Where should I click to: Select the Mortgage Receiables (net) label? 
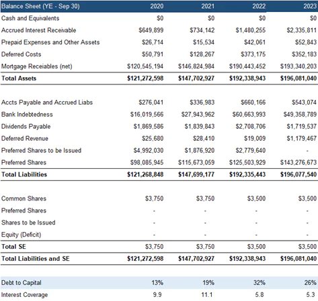(x=37, y=66)
